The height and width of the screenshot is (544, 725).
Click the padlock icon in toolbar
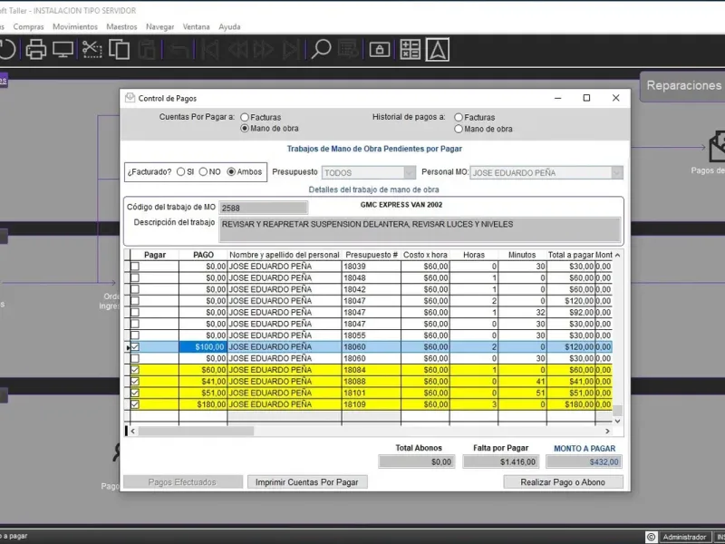pos(380,49)
